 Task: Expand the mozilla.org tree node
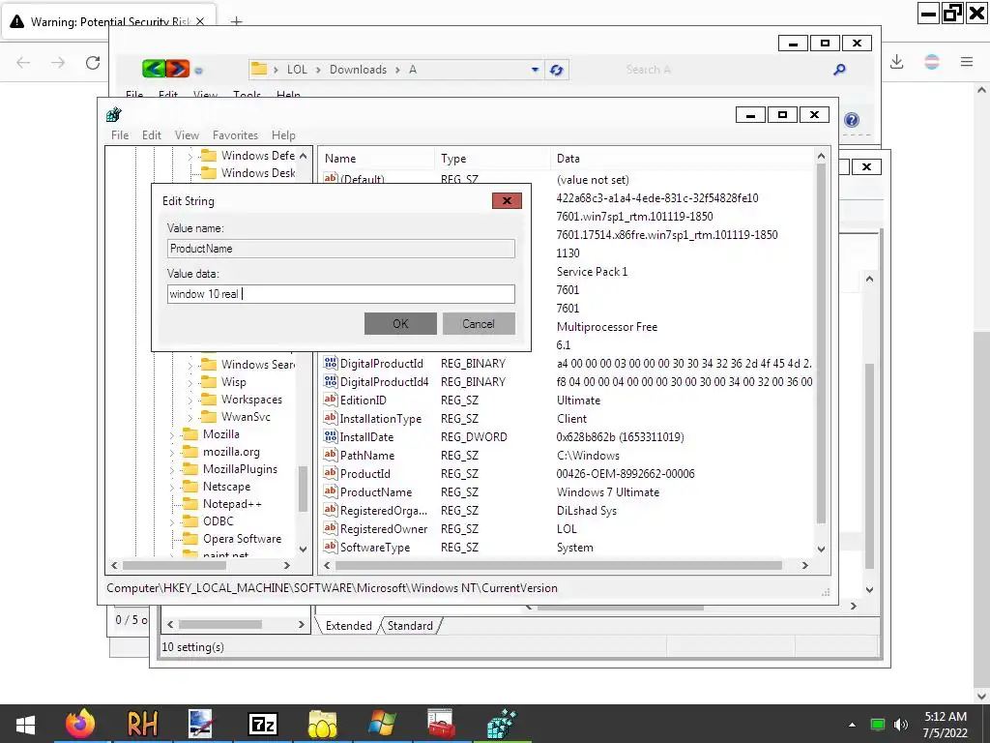tap(172, 453)
